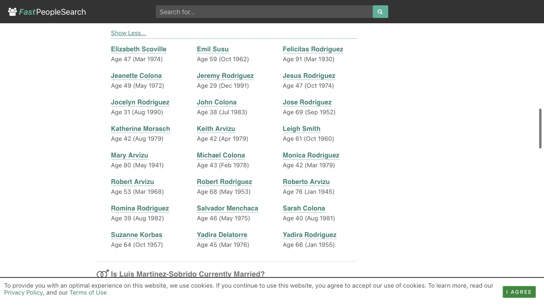Open Keith Arvizu's profile

pyautogui.click(x=216, y=129)
